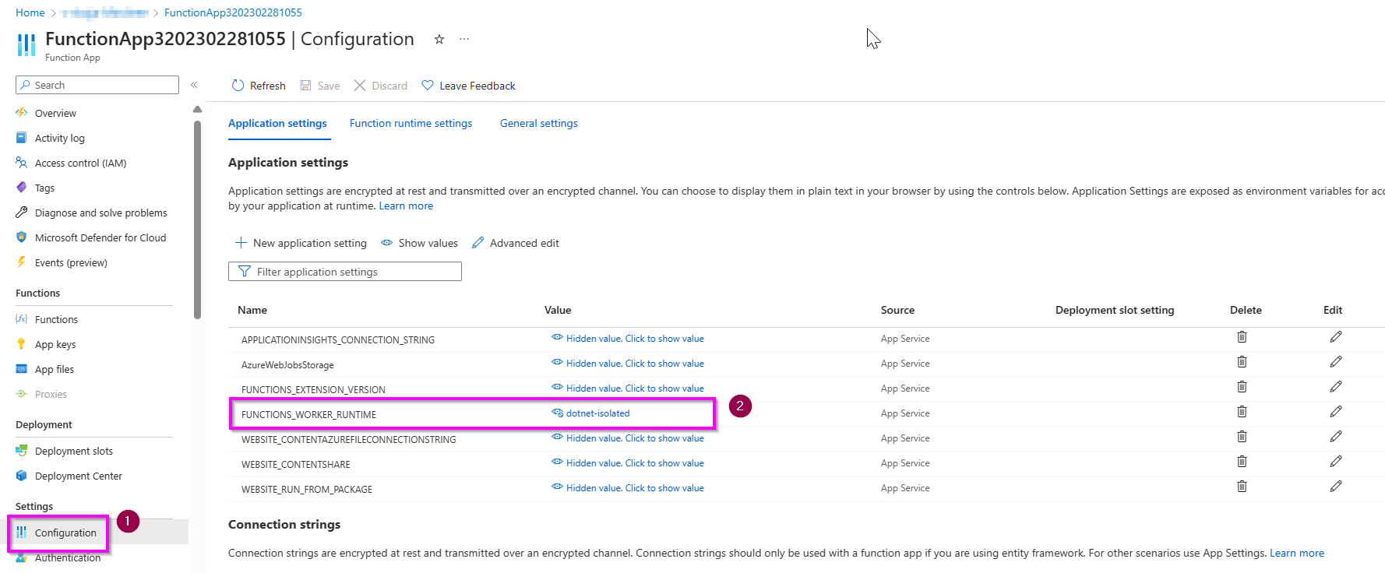
Task: Edit the AzureWebJobsStorage setting
Action: (x=1335, y=362)
